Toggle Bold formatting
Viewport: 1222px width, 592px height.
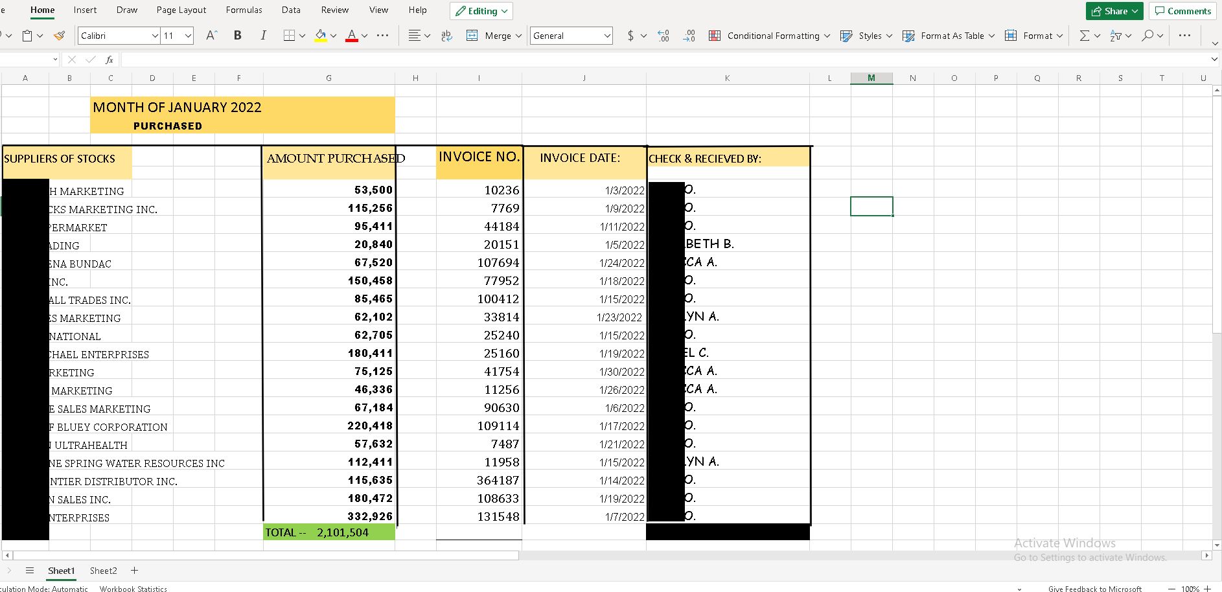point(237,36)
